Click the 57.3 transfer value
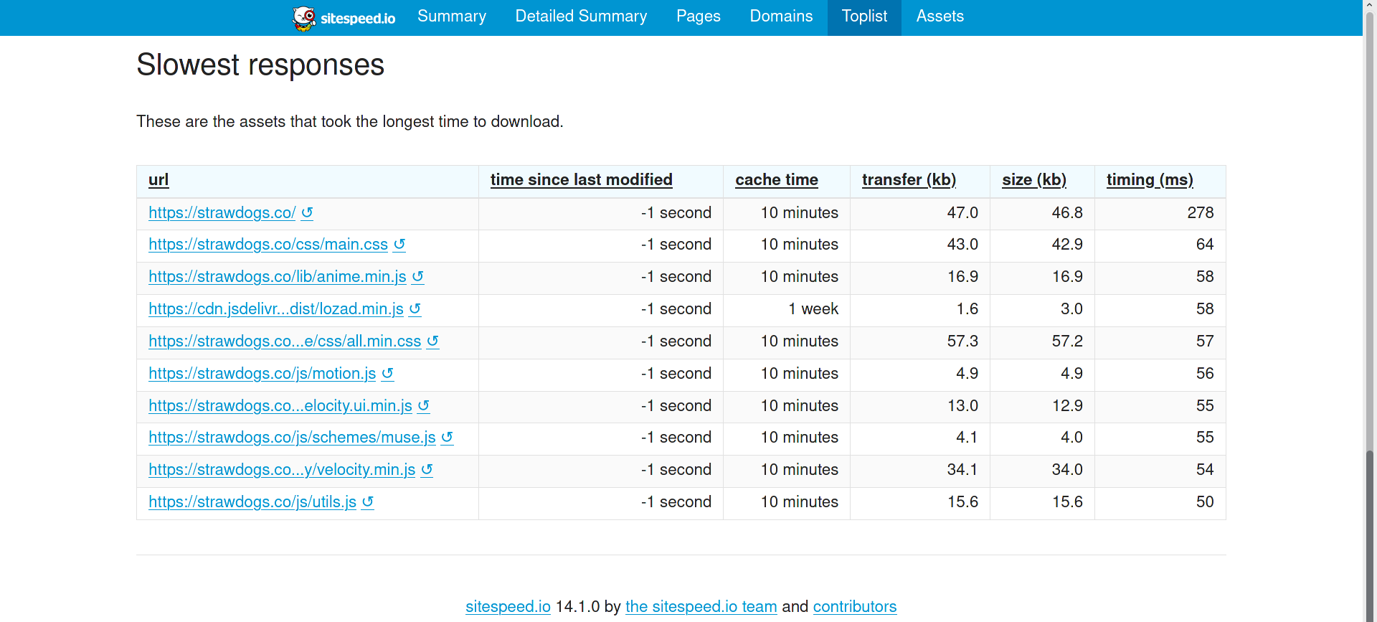This screenshot has height=622, width=1377. 962,341
